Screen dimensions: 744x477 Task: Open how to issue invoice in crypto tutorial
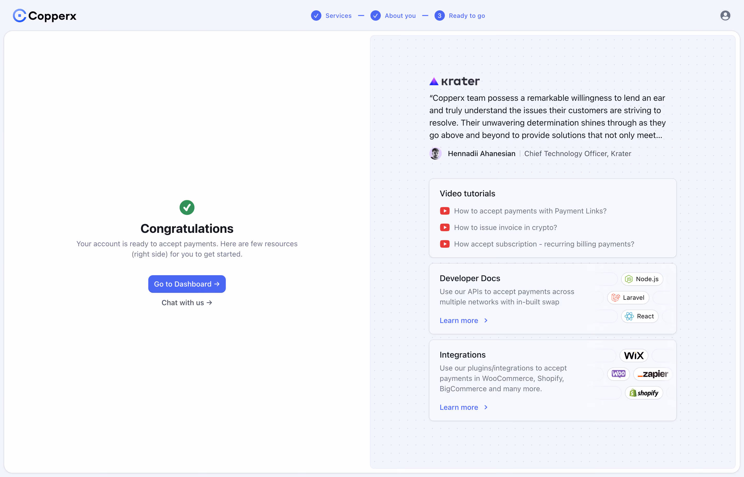[x=505, y=228]
